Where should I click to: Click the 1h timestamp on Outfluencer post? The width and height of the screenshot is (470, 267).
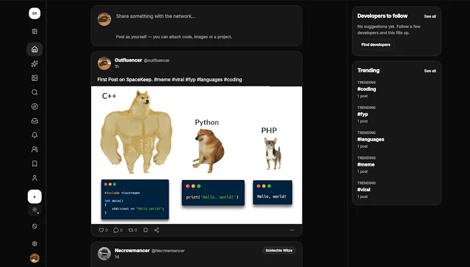coord(117,66)
